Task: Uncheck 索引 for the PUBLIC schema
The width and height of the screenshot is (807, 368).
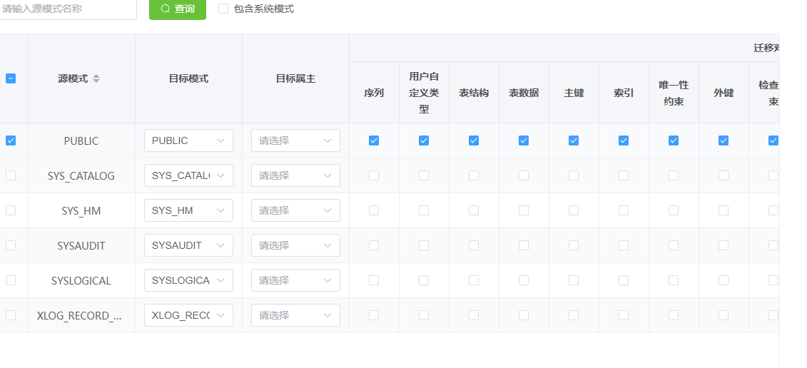Action: (624, 140)
